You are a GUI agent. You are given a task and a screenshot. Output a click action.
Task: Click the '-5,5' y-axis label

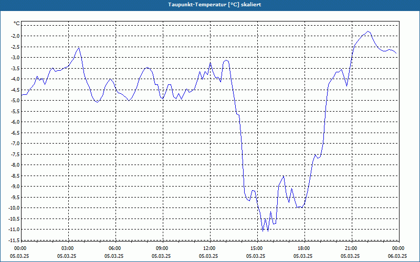pos(15,111)
